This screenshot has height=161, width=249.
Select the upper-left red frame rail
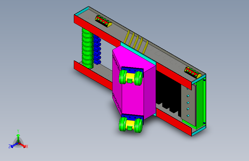pos(97,30)
